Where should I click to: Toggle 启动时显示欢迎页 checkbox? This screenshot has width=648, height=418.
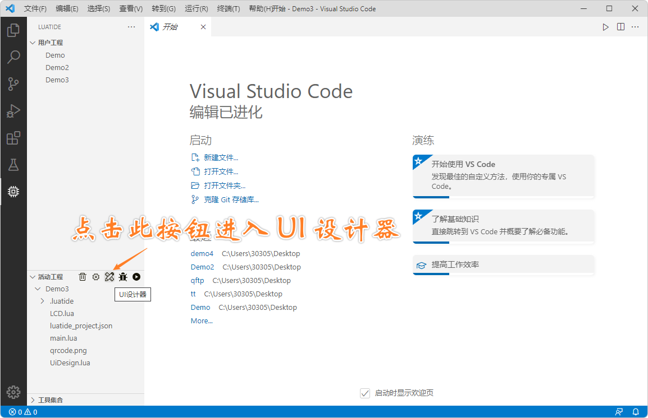365,393
